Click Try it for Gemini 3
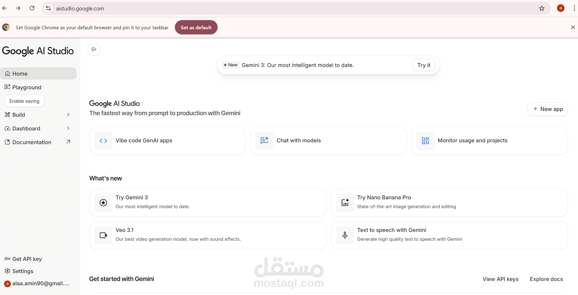This screenshot has height=295, width=578. (x=424, y=65)
